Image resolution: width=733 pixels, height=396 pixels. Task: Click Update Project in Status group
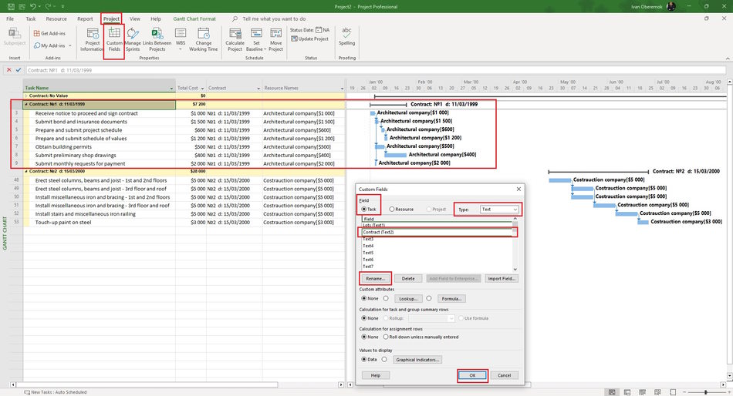pos(309,39)
